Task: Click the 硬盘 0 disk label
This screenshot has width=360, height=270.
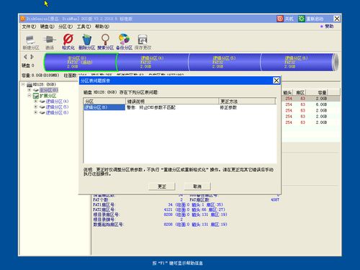Action: click(x=28, y=66)
